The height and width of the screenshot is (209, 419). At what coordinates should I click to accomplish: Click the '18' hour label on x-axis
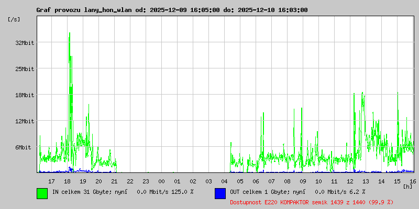(68, 181)
